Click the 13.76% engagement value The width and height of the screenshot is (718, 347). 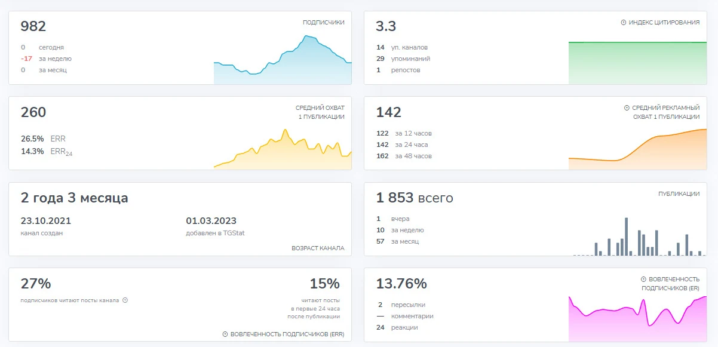(401, 284)
